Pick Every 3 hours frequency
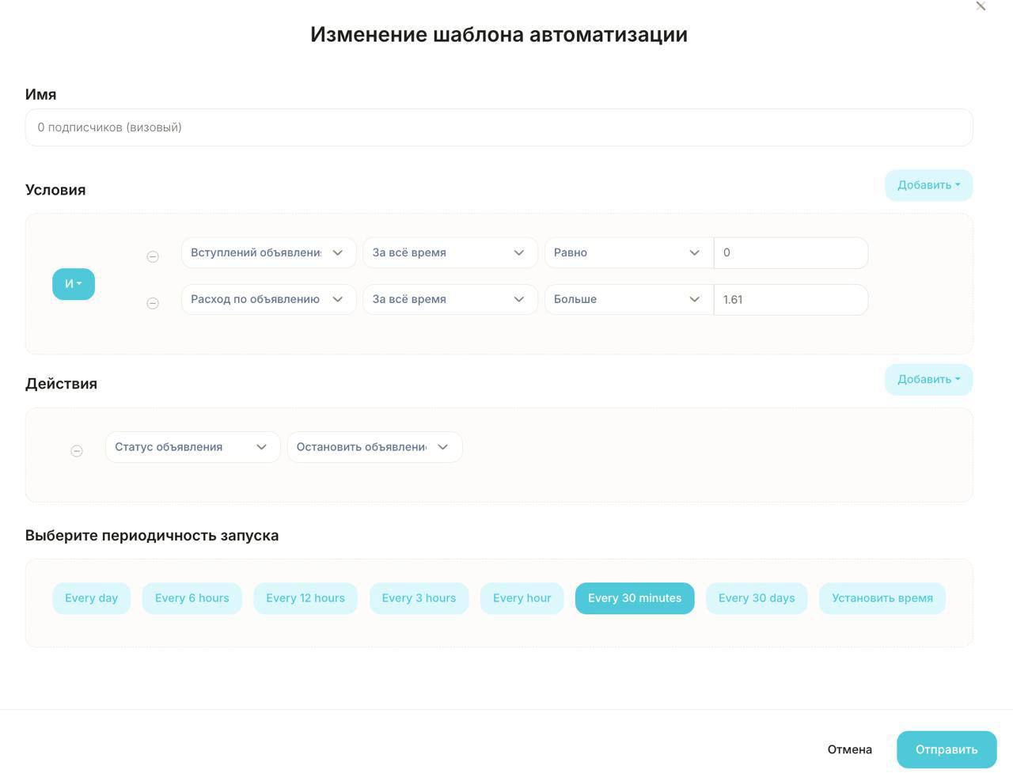Image resolution: width=1013 pixels, height=781 pixels. click(x=419, y=598)
